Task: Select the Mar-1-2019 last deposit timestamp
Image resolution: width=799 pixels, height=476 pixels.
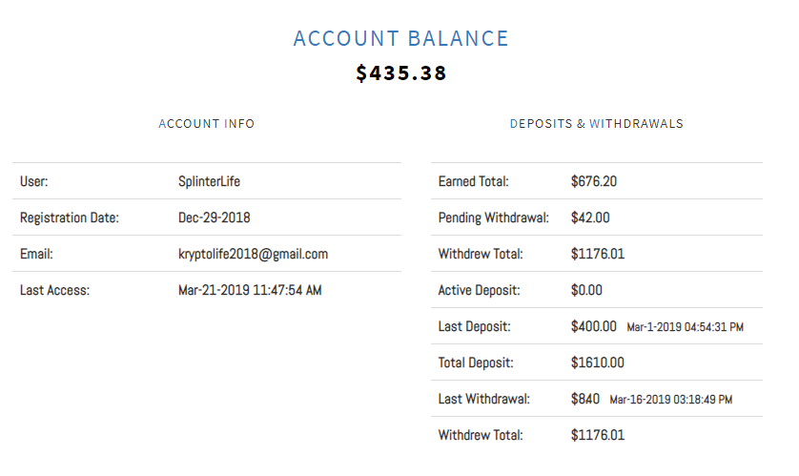Action: (x=685, y=327)
